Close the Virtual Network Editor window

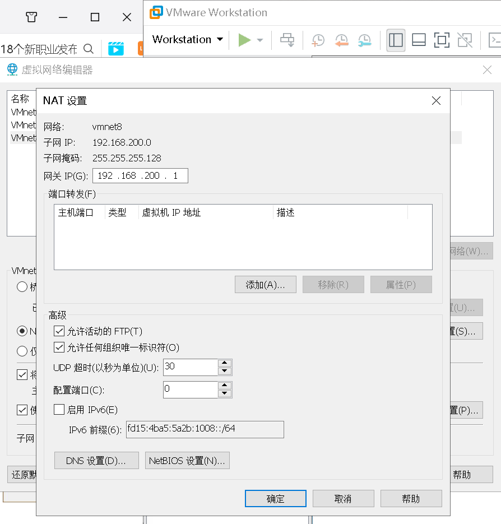pos(488,70)
